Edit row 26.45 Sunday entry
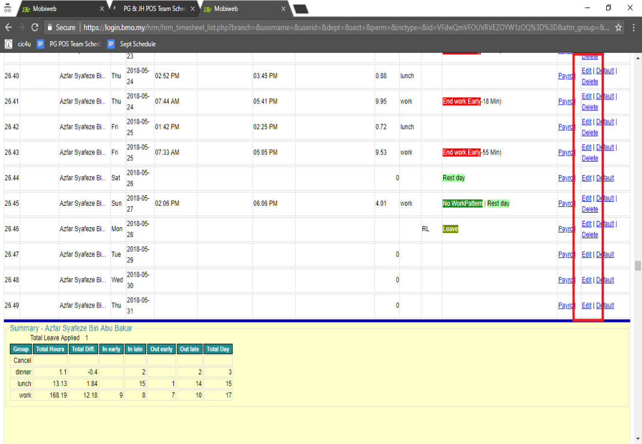 [587, 198]
